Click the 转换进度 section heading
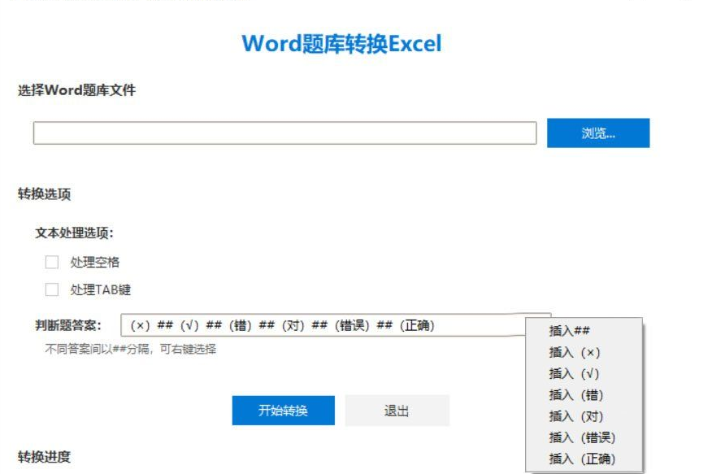 (44, 457)
